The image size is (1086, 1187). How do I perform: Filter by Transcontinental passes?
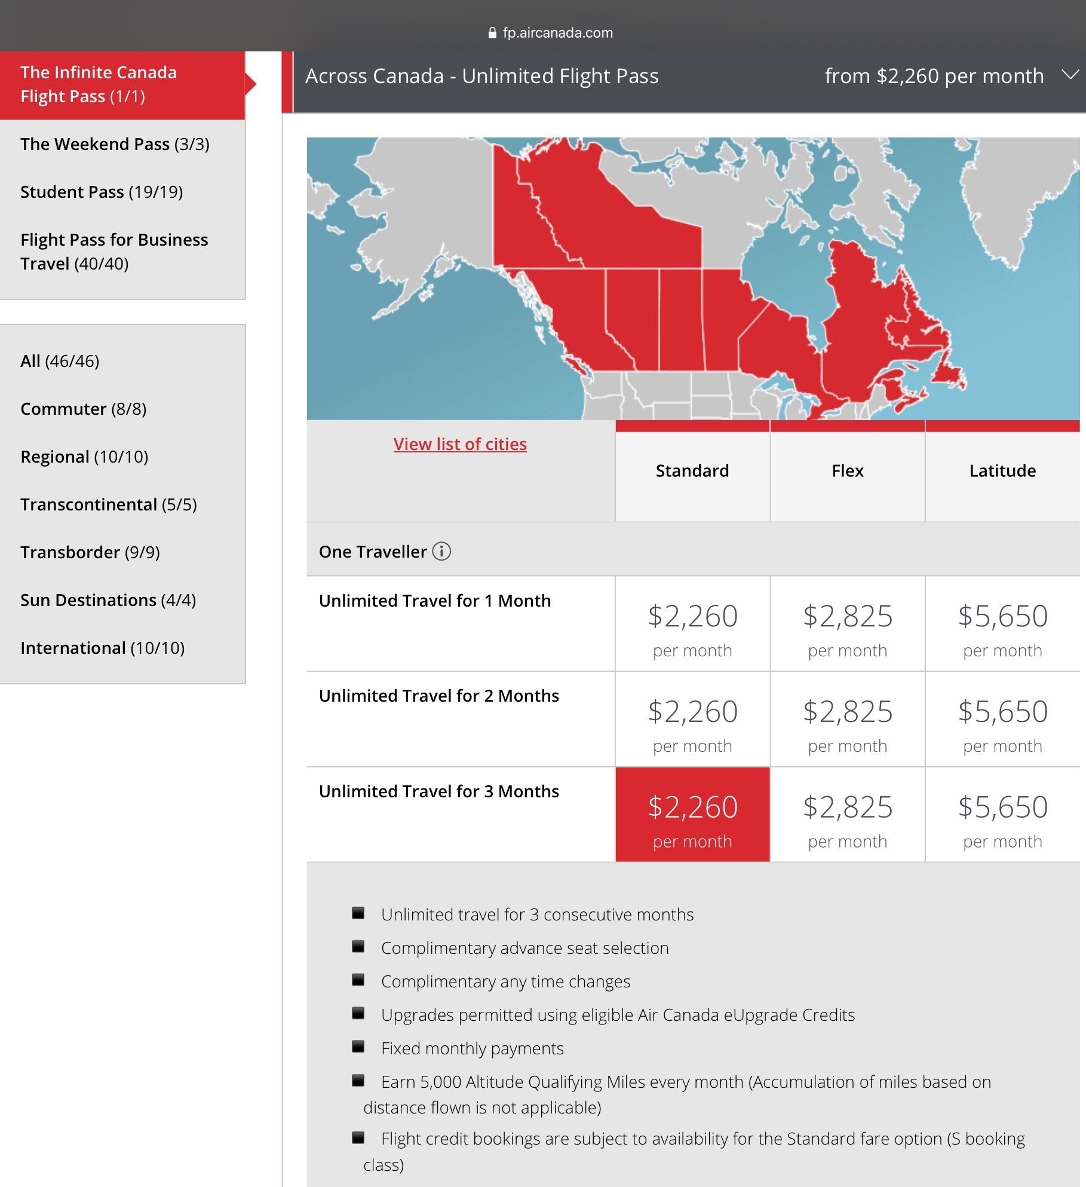[122, 504]
